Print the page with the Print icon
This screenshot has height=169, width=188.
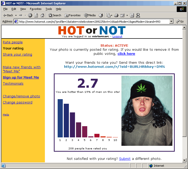pos(116,15)
